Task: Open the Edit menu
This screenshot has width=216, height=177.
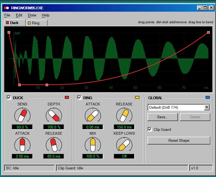Action: [19, 15]
